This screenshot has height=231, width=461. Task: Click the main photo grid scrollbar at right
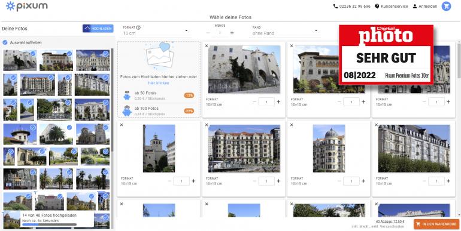tap(459, 60)
